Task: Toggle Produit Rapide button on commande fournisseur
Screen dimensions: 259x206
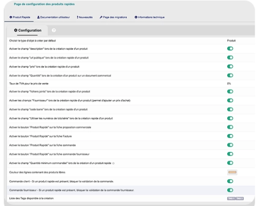Action: 230,154
